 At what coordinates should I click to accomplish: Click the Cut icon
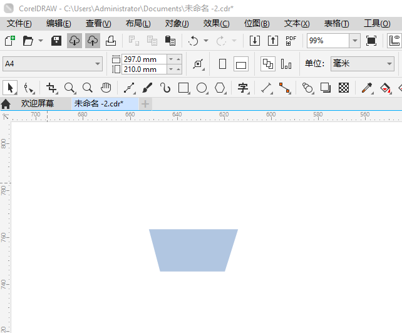133,41
